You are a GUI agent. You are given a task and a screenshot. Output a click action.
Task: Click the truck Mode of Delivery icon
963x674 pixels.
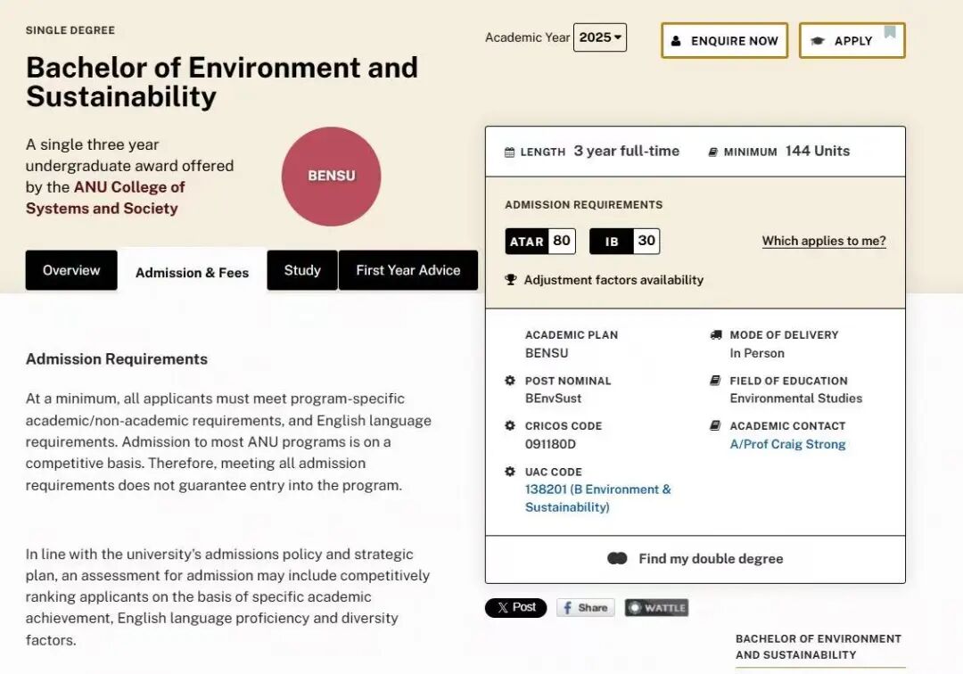715,335
